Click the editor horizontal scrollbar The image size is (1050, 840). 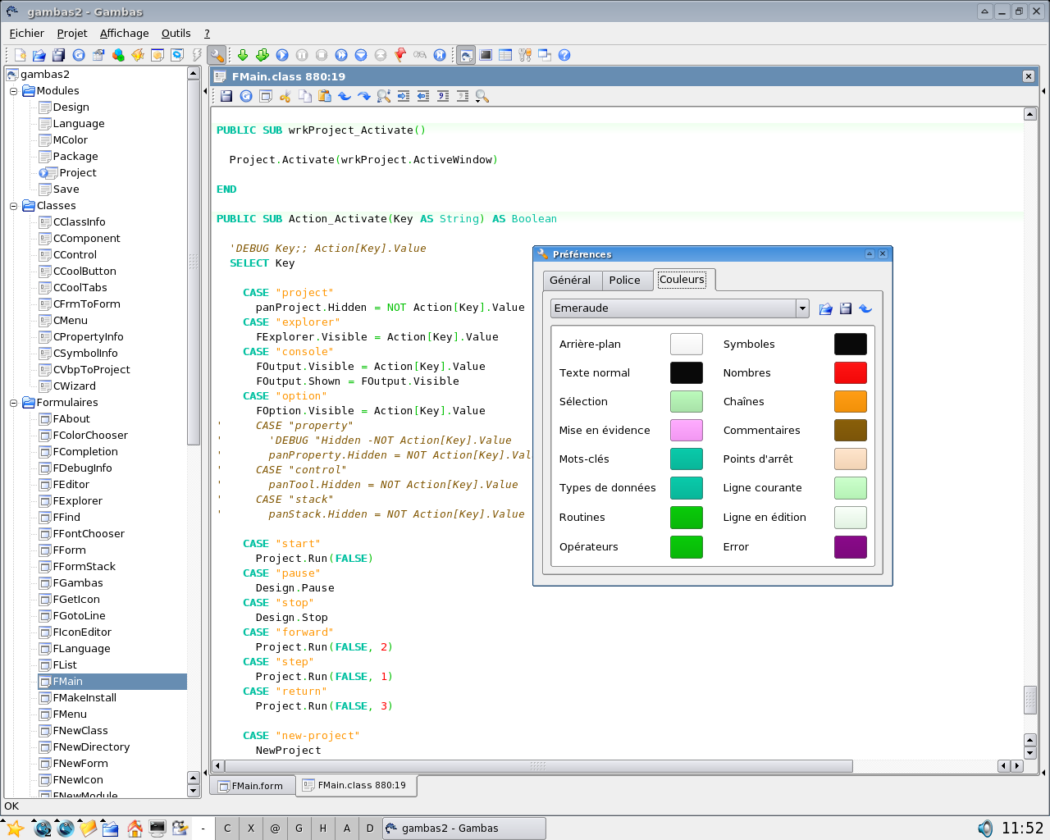tap(538, 766)
